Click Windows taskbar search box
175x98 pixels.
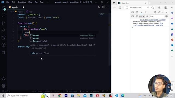28,96
